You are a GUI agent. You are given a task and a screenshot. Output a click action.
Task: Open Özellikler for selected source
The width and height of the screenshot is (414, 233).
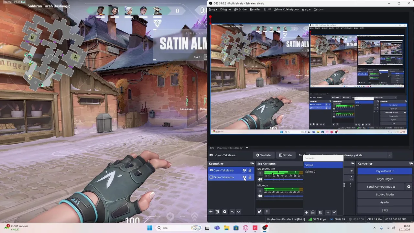pos(264,155)
